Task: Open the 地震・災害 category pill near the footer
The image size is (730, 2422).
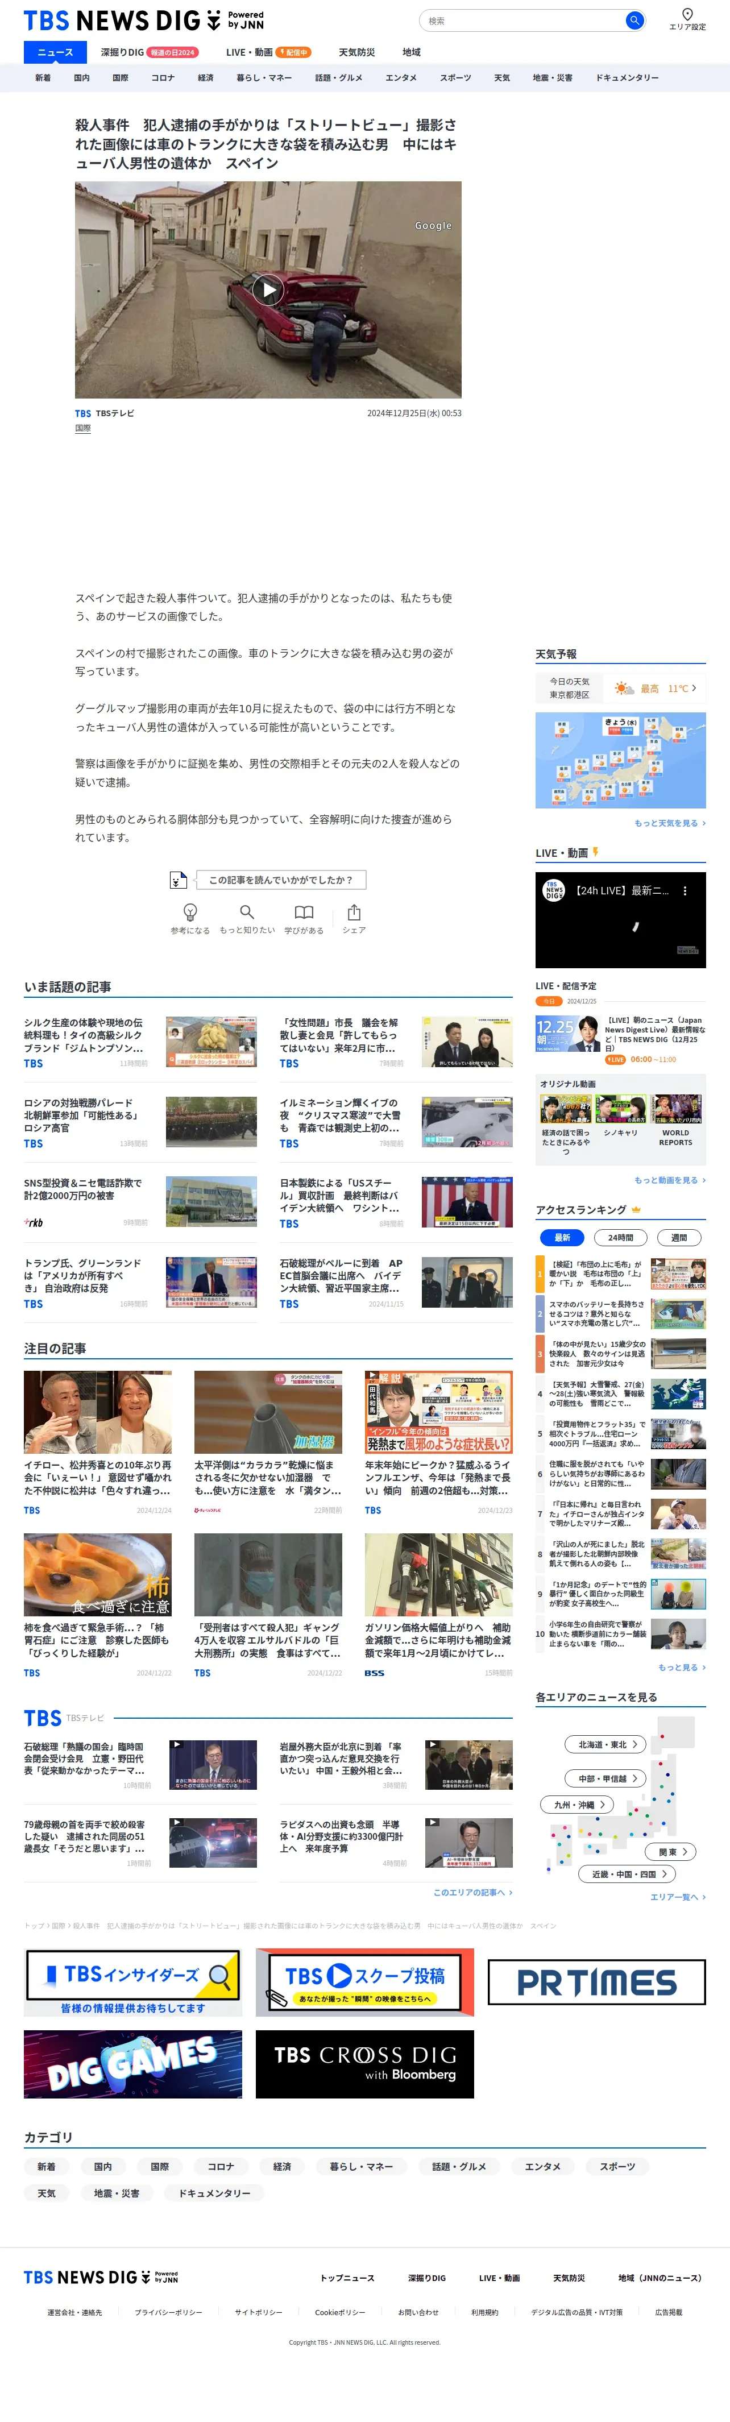Action: [117, 2192]
